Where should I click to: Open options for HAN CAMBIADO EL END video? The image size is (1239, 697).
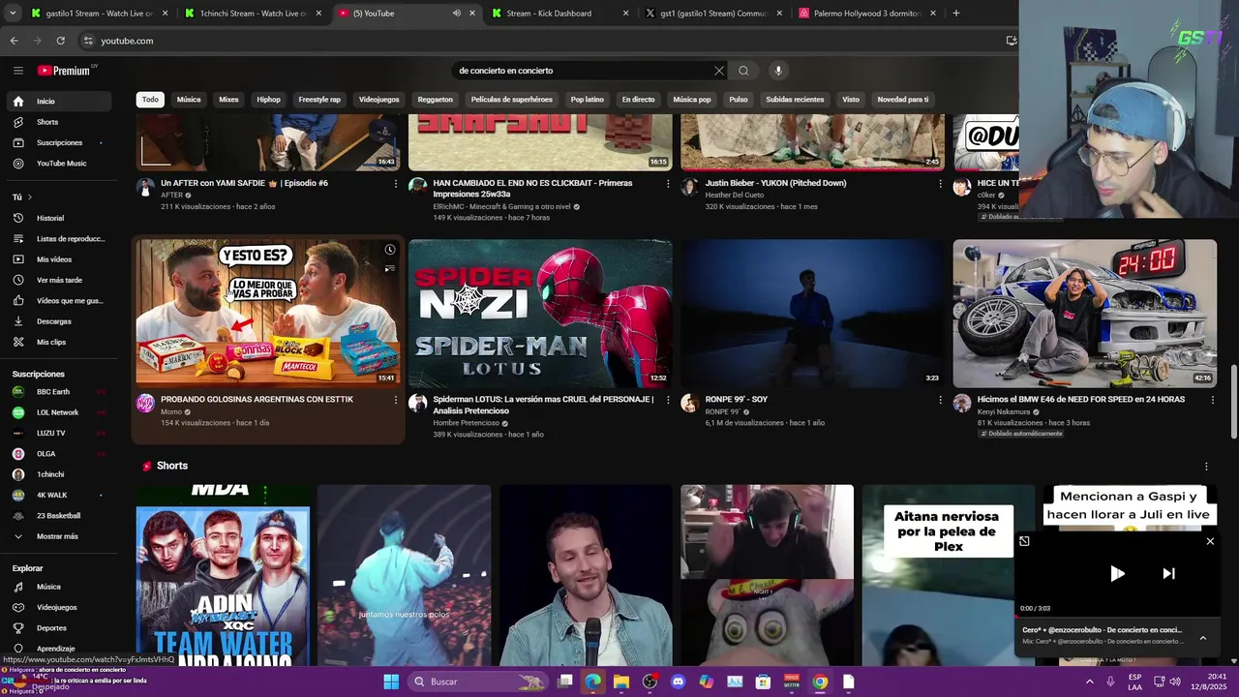667,184
